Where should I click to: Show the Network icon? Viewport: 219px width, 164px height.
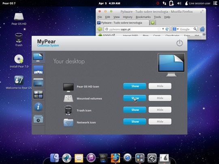(135, 121)
